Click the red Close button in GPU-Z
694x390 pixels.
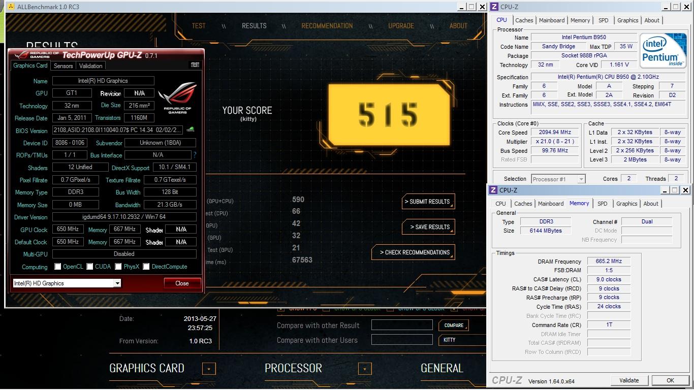(x=182, y=283)
